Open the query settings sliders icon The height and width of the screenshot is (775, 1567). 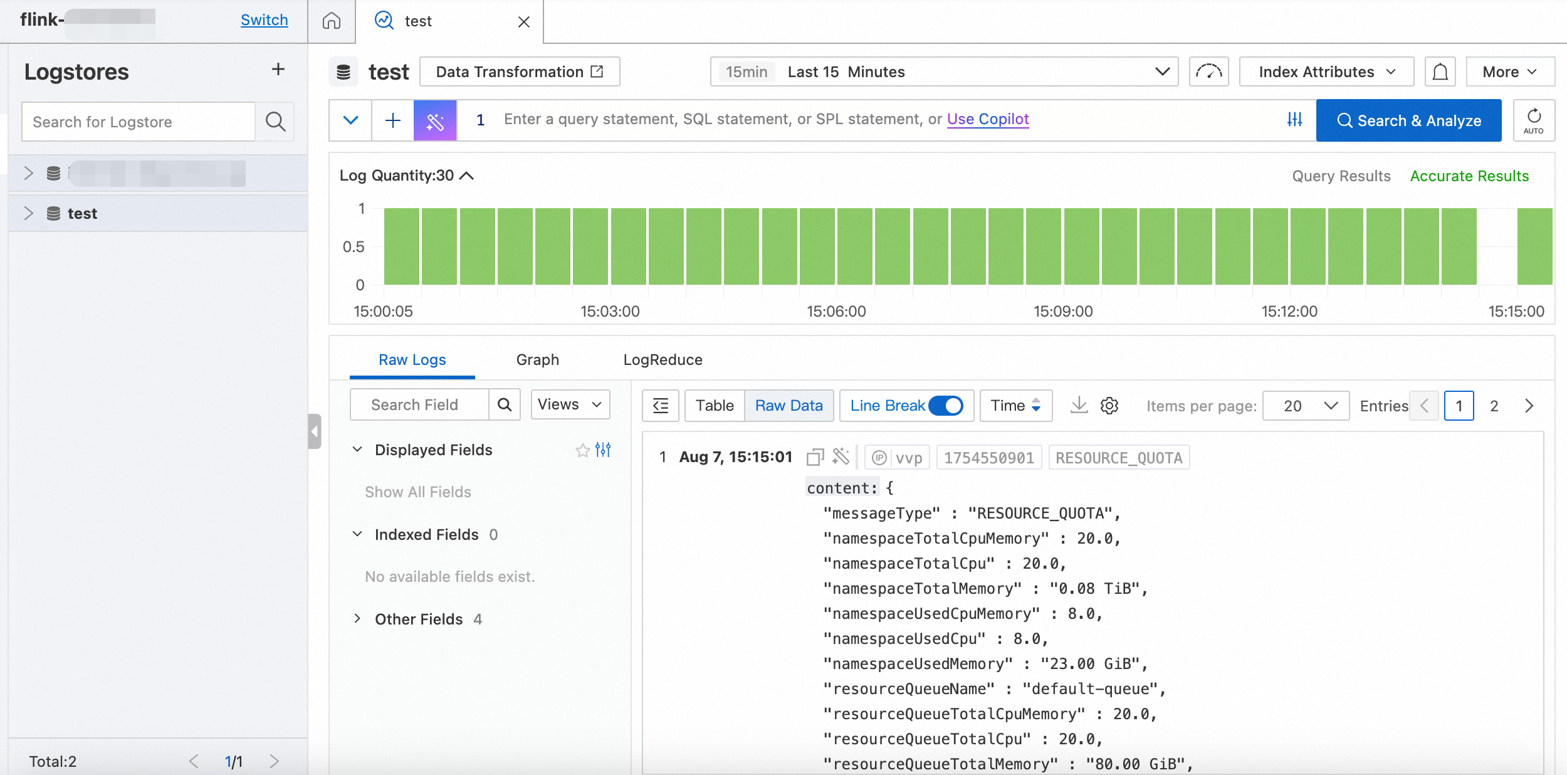pyautogui.click(x=1294, y=119)
